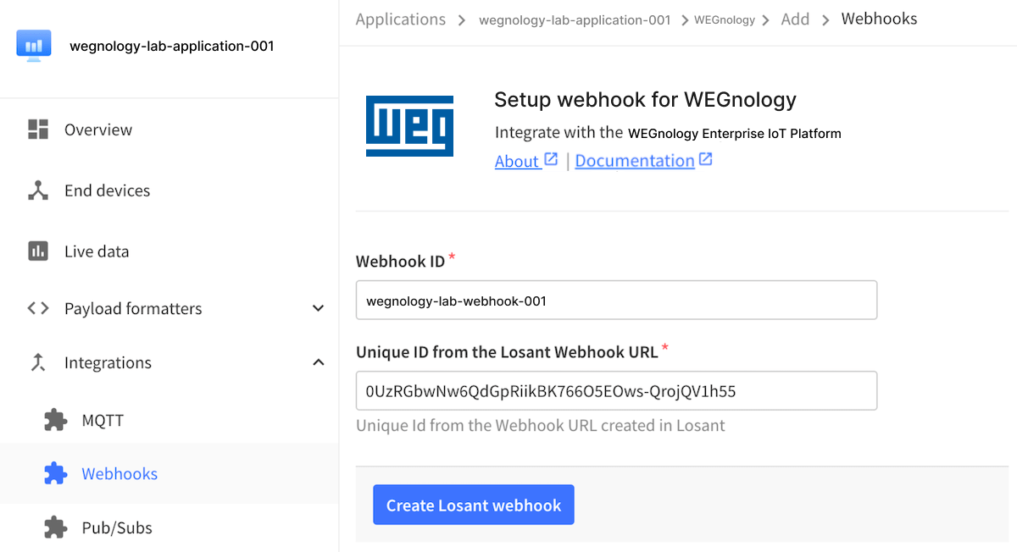1017x552 pixels.
Task: Click the Integrations merge arrow icon
Action: tap(38, 362)
